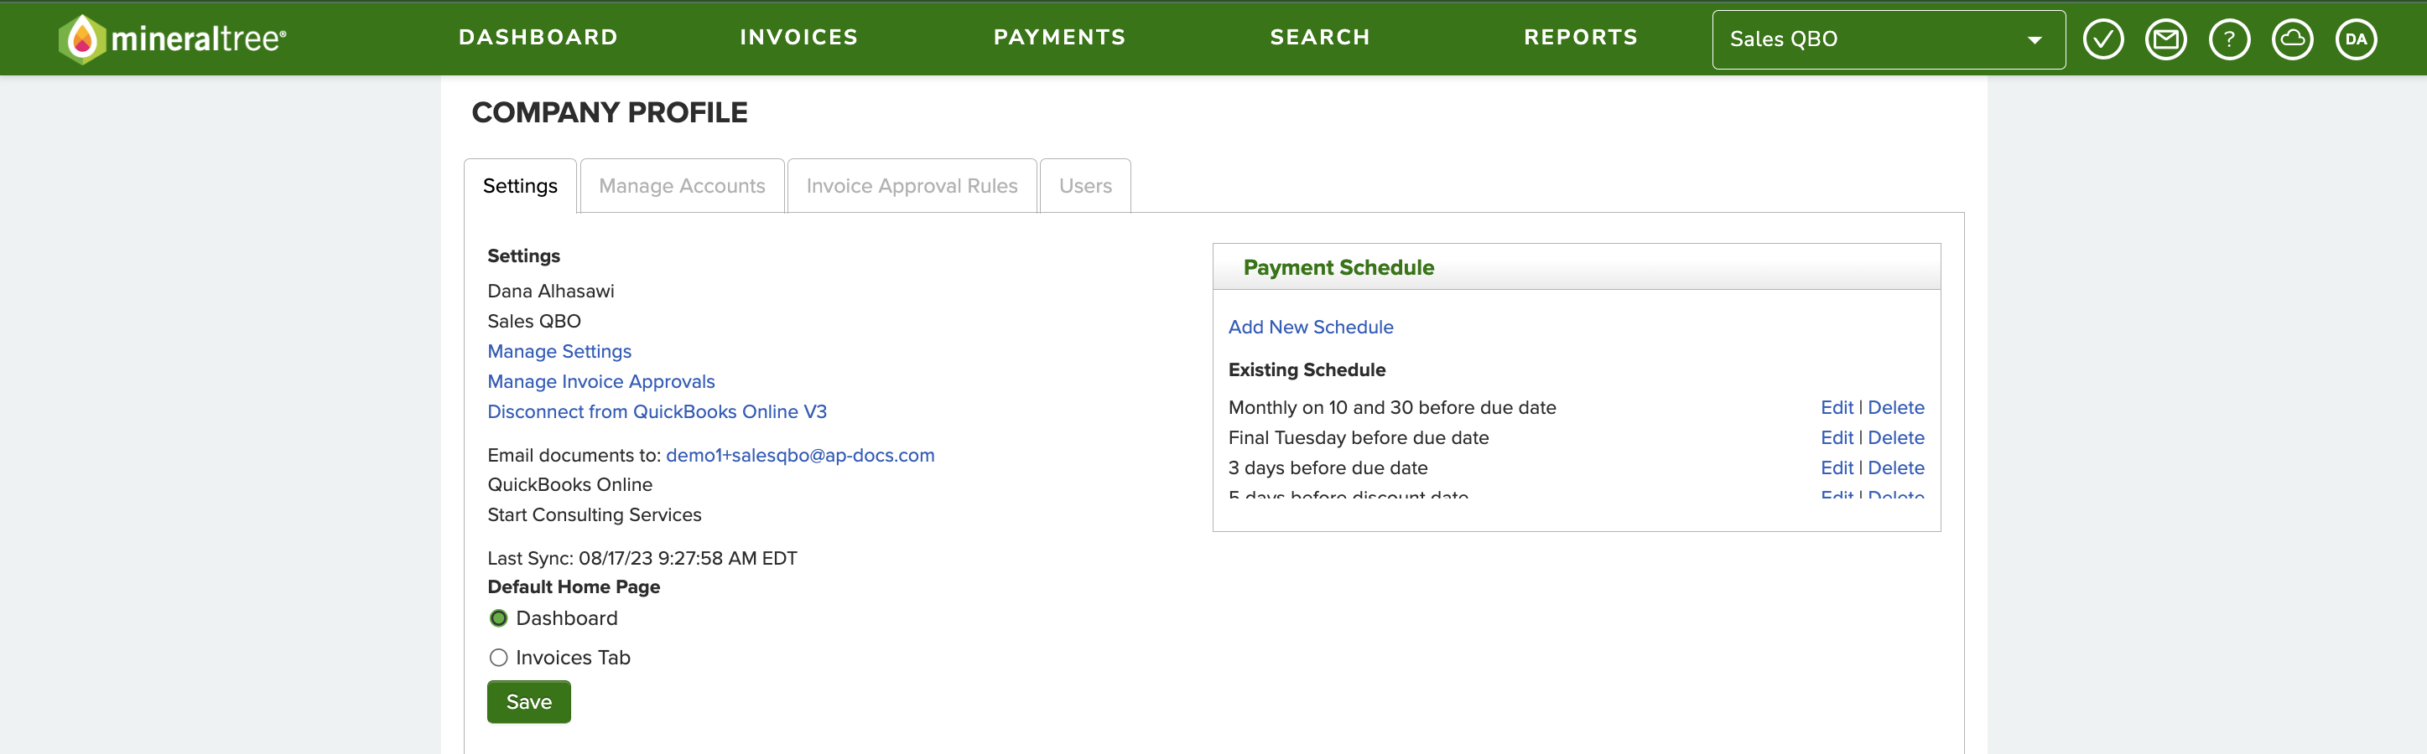
Task: Open the envelope inbox icon
Action: [2165, 39]
